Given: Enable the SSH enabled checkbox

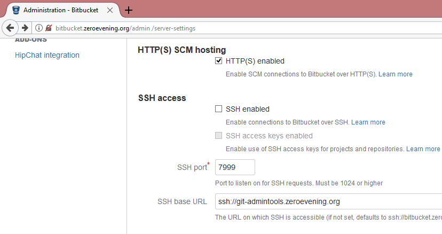Looking at the screenshot, I should pos(218,109).
